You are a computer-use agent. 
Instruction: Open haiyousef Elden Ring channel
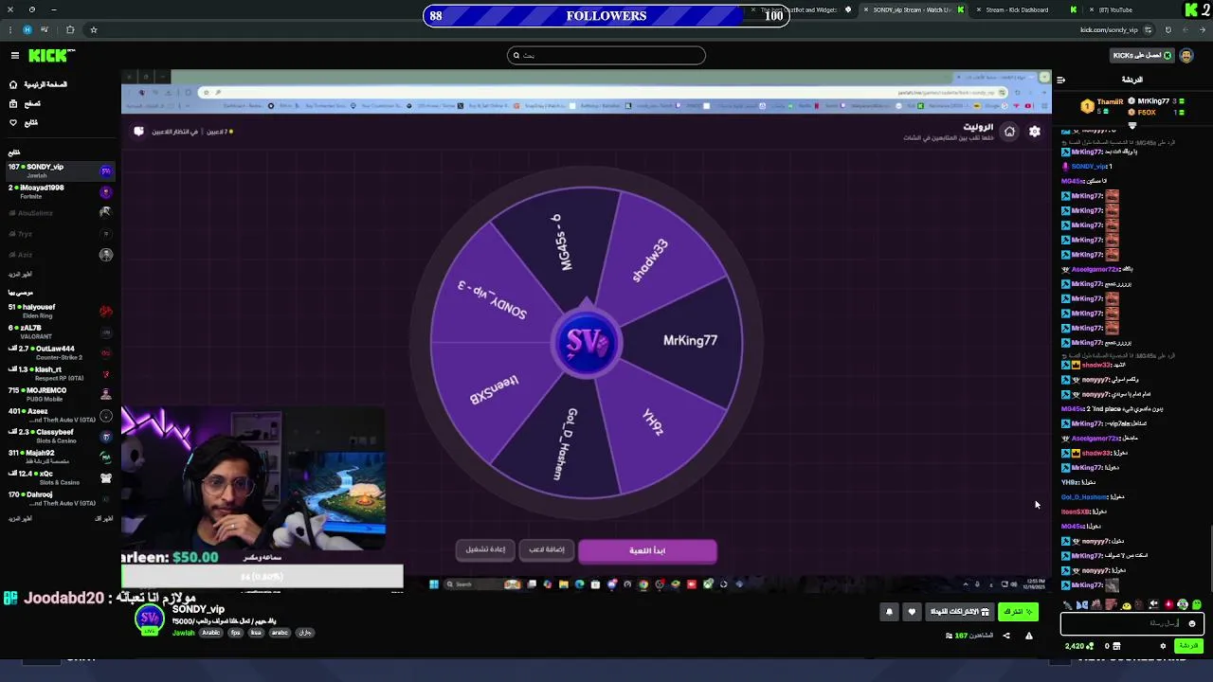tap(59, 311)
